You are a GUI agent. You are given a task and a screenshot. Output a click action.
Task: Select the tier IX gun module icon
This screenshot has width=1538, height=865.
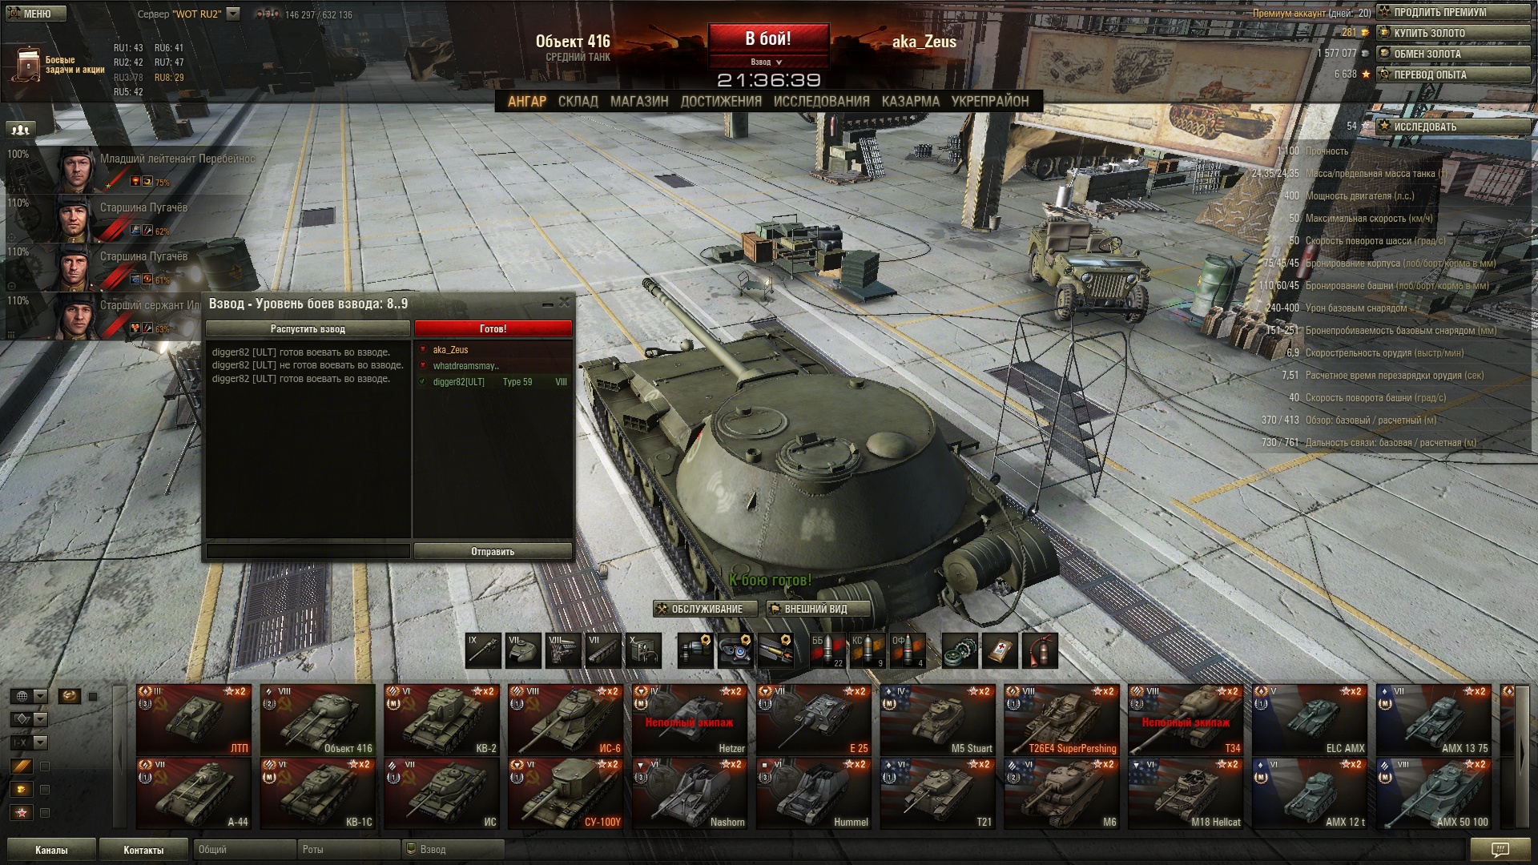(483, 650)
